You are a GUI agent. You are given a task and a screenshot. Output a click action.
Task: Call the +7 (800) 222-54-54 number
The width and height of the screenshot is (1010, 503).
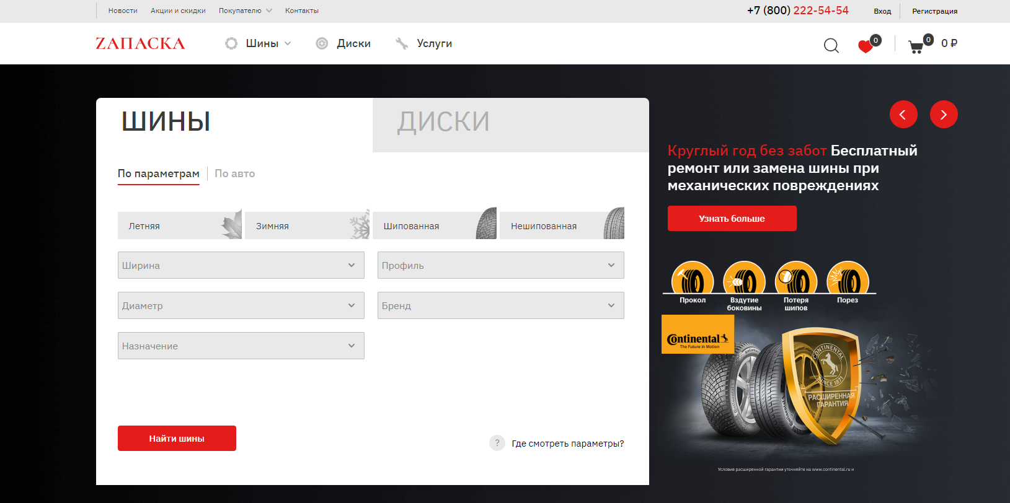(798, 11)
